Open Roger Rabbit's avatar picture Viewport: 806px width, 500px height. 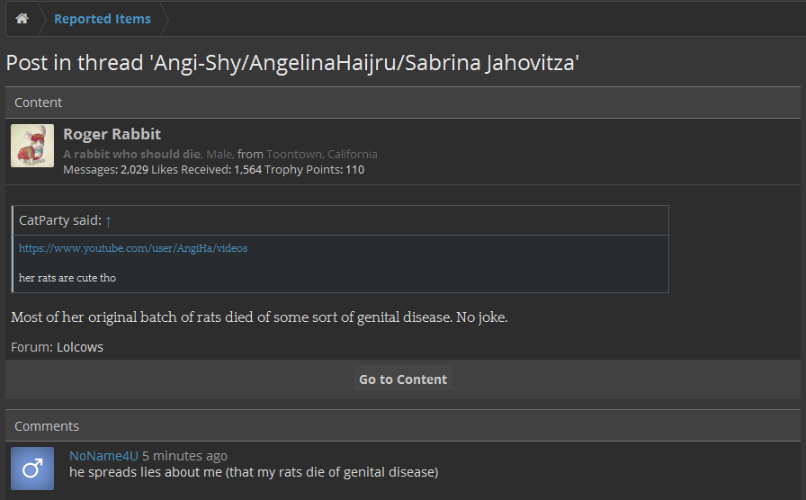[x=32, y=146]
